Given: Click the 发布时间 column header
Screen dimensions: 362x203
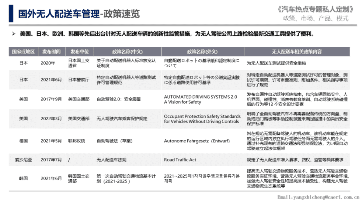Looking at the screenshot, I should 51,51.
